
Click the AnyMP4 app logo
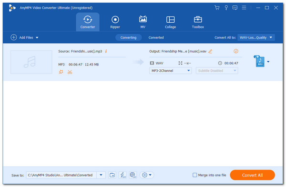pos(12,8)
